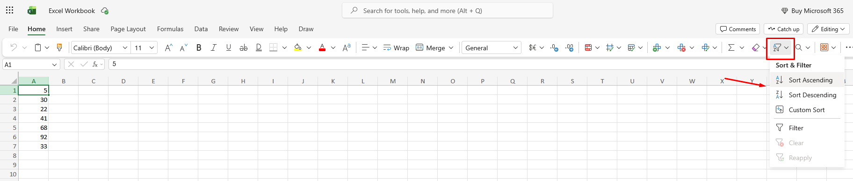Choose Sort Descending from menu
The image size is (853, 181).
[807, 95]
